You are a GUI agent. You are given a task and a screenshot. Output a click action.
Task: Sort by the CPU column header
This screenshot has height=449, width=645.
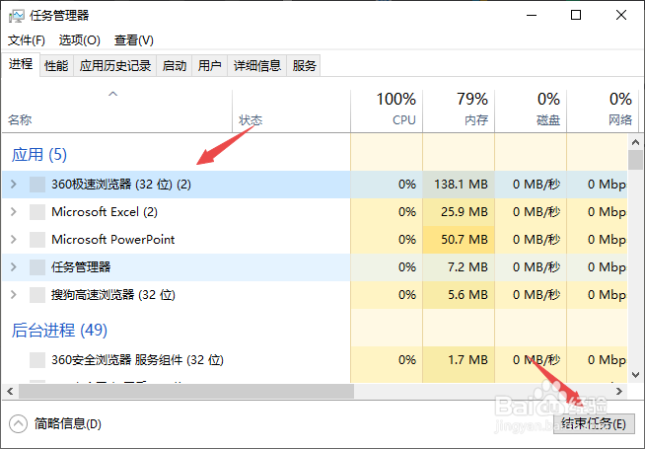pos(387,112)
